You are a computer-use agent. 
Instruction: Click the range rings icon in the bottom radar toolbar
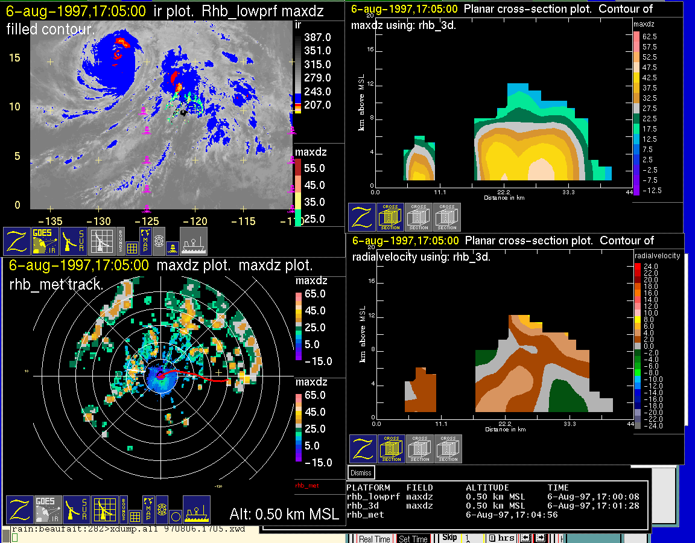point(160,509)
